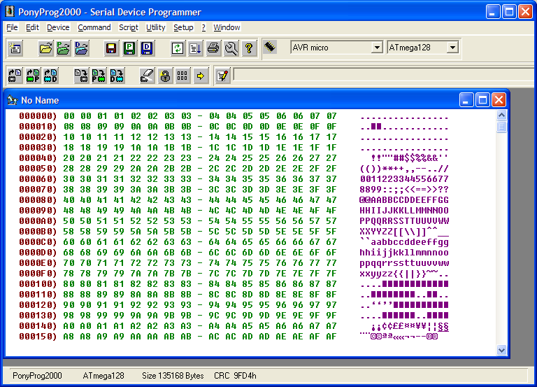Click ASCII text 'ppqqrrssttuuvvww'

404,263
